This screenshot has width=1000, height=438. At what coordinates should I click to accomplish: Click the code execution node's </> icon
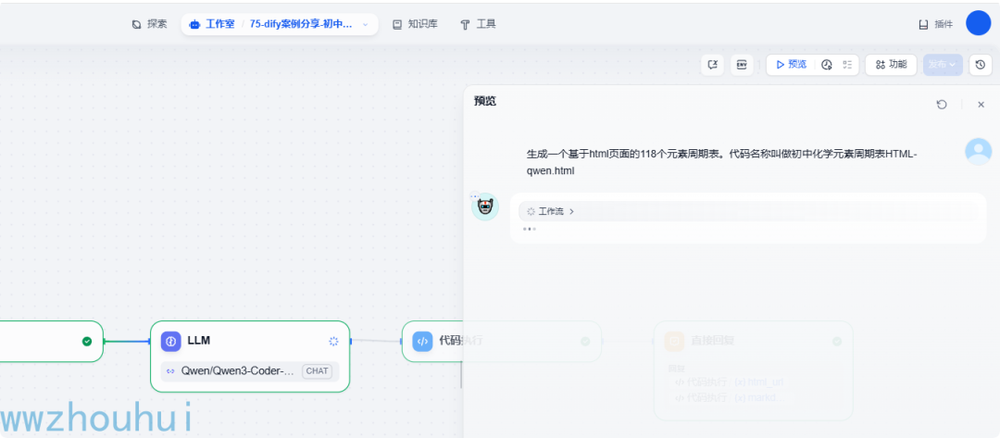point(422,341)
